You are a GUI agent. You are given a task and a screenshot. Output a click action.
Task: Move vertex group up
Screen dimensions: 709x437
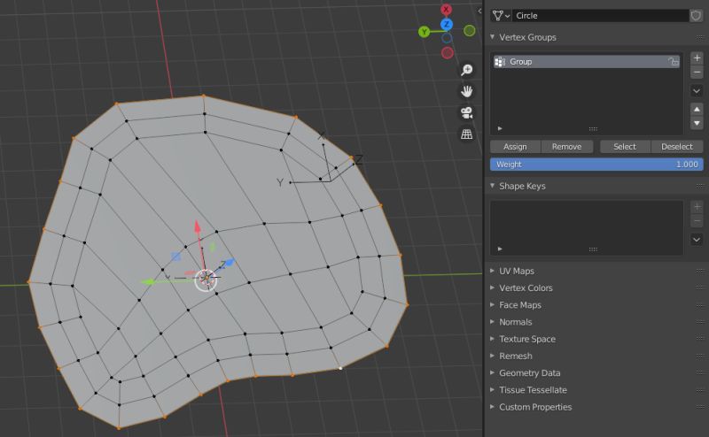tap(697, 110)
